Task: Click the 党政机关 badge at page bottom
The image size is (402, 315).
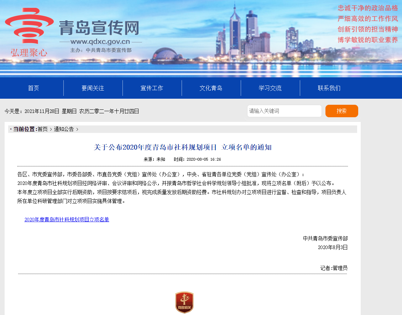Action: pyautogui.click(x=184, y=303)
